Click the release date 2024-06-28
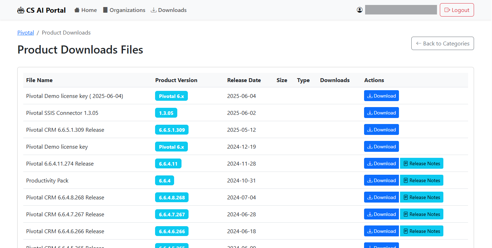The image size is (492, 248). point(241,215)
